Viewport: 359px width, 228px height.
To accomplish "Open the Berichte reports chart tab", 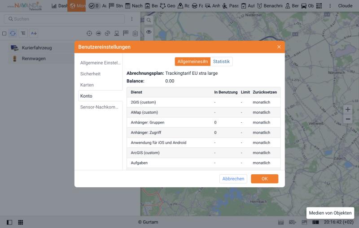I will click(151, 6).
